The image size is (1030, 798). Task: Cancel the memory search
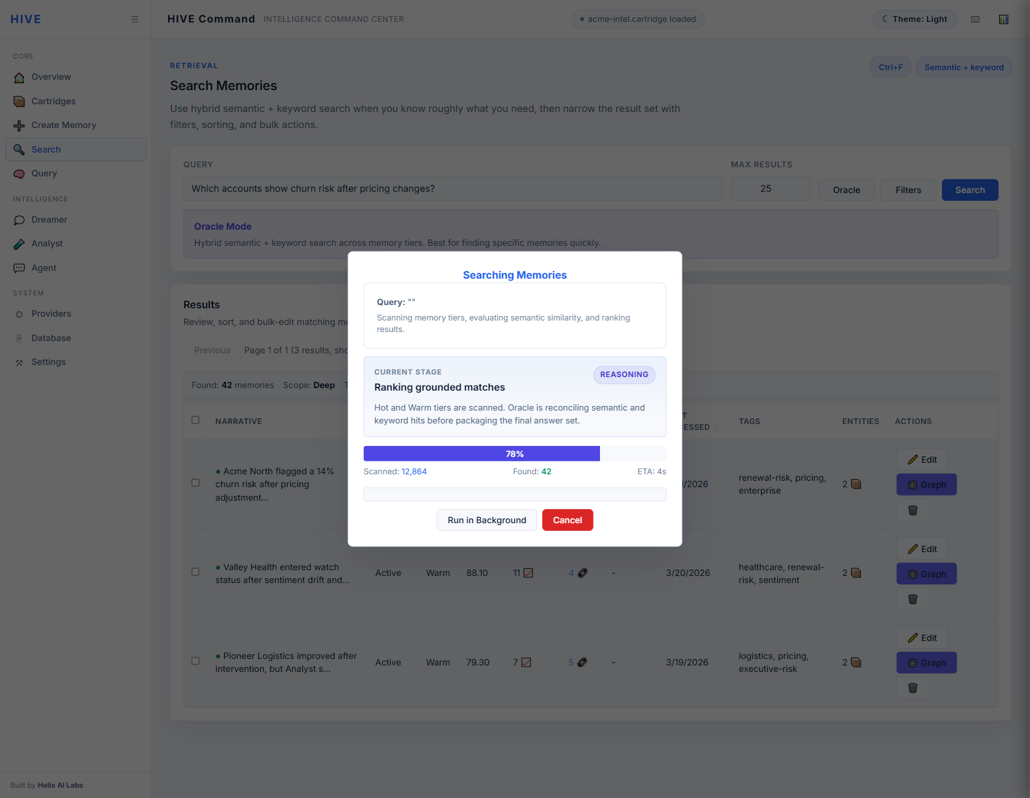coord(567,519)
